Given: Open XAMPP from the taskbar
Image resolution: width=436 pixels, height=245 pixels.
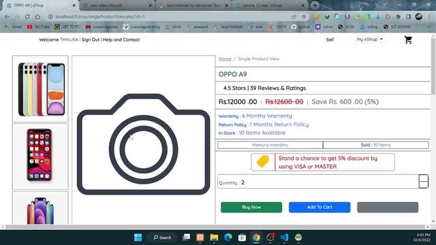Looking at the screenshot, I should pos(200,238).
